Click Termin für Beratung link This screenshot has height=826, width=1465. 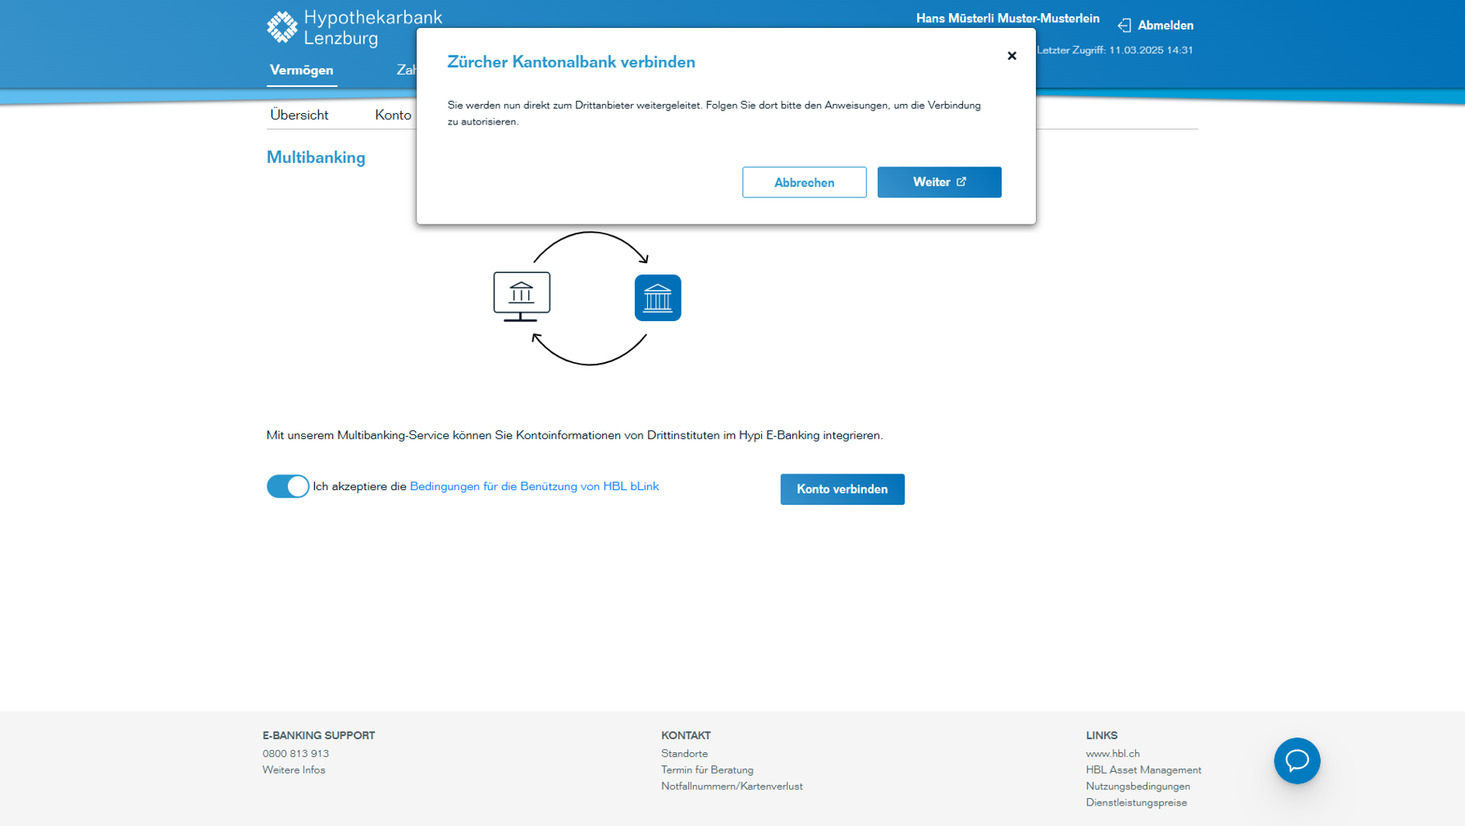point(706,769)
